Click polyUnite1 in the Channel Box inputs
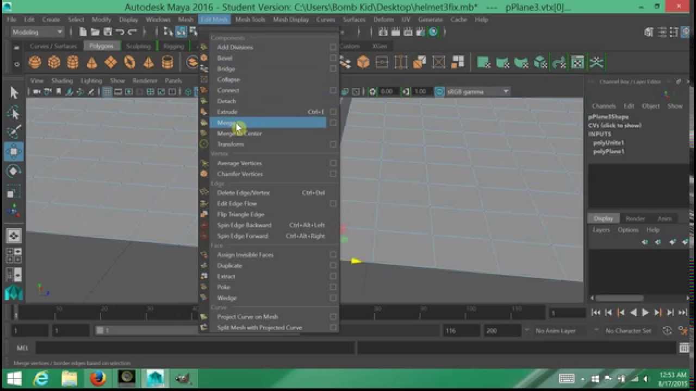696x391 pixels. [x=608, y=143]
